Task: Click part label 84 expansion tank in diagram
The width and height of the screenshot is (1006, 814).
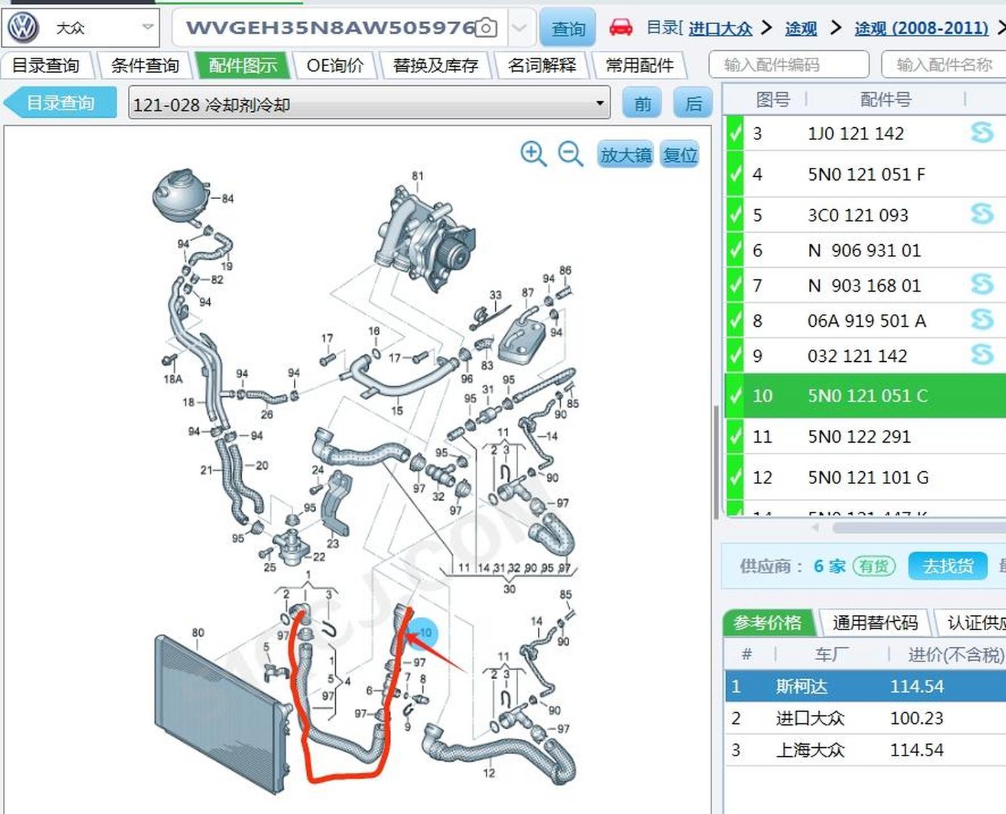Action: [x=228, y=198]
